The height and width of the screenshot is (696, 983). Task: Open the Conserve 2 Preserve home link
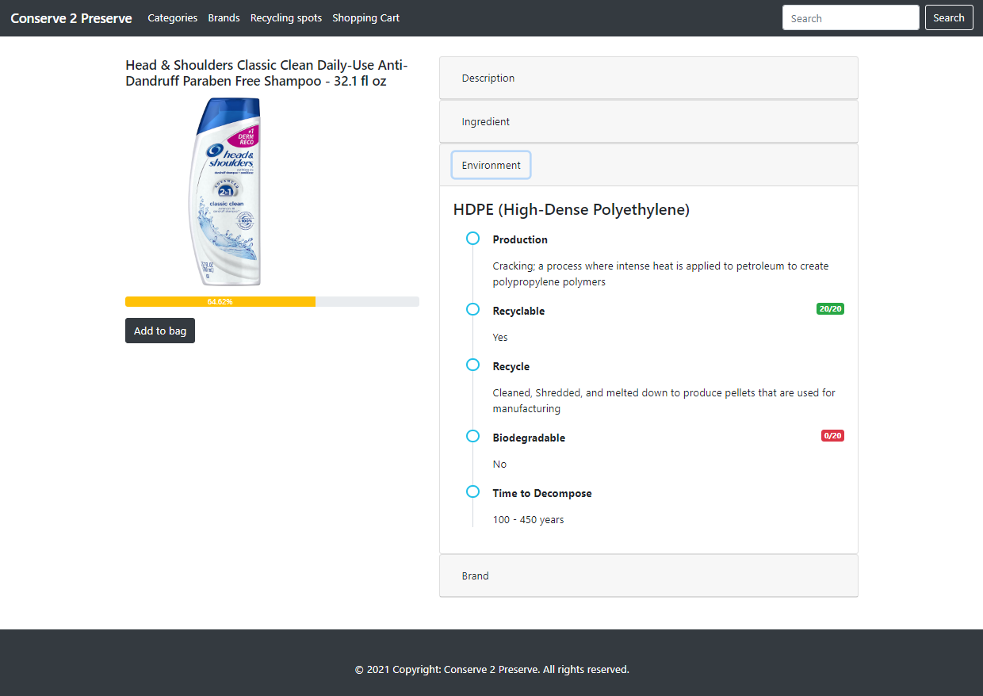pos(71,18)
